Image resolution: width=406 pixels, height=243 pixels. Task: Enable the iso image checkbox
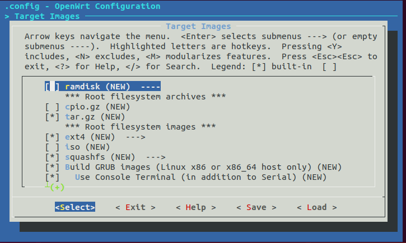click(x=52, y=147)
